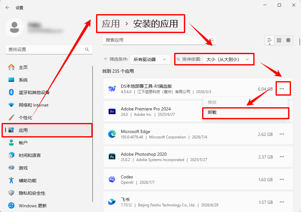Click the update arrows icon beside Windows 更新
This screenshot has height=212, width=301.
[11, 205]
